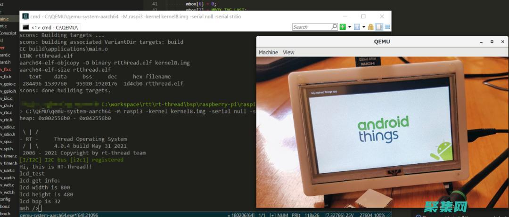Image resolution: width=509 pixels, height=217 pixels.
Task: Click the qemu-system-aarch64.exe status bar process
Action: (x=59, y=215)
